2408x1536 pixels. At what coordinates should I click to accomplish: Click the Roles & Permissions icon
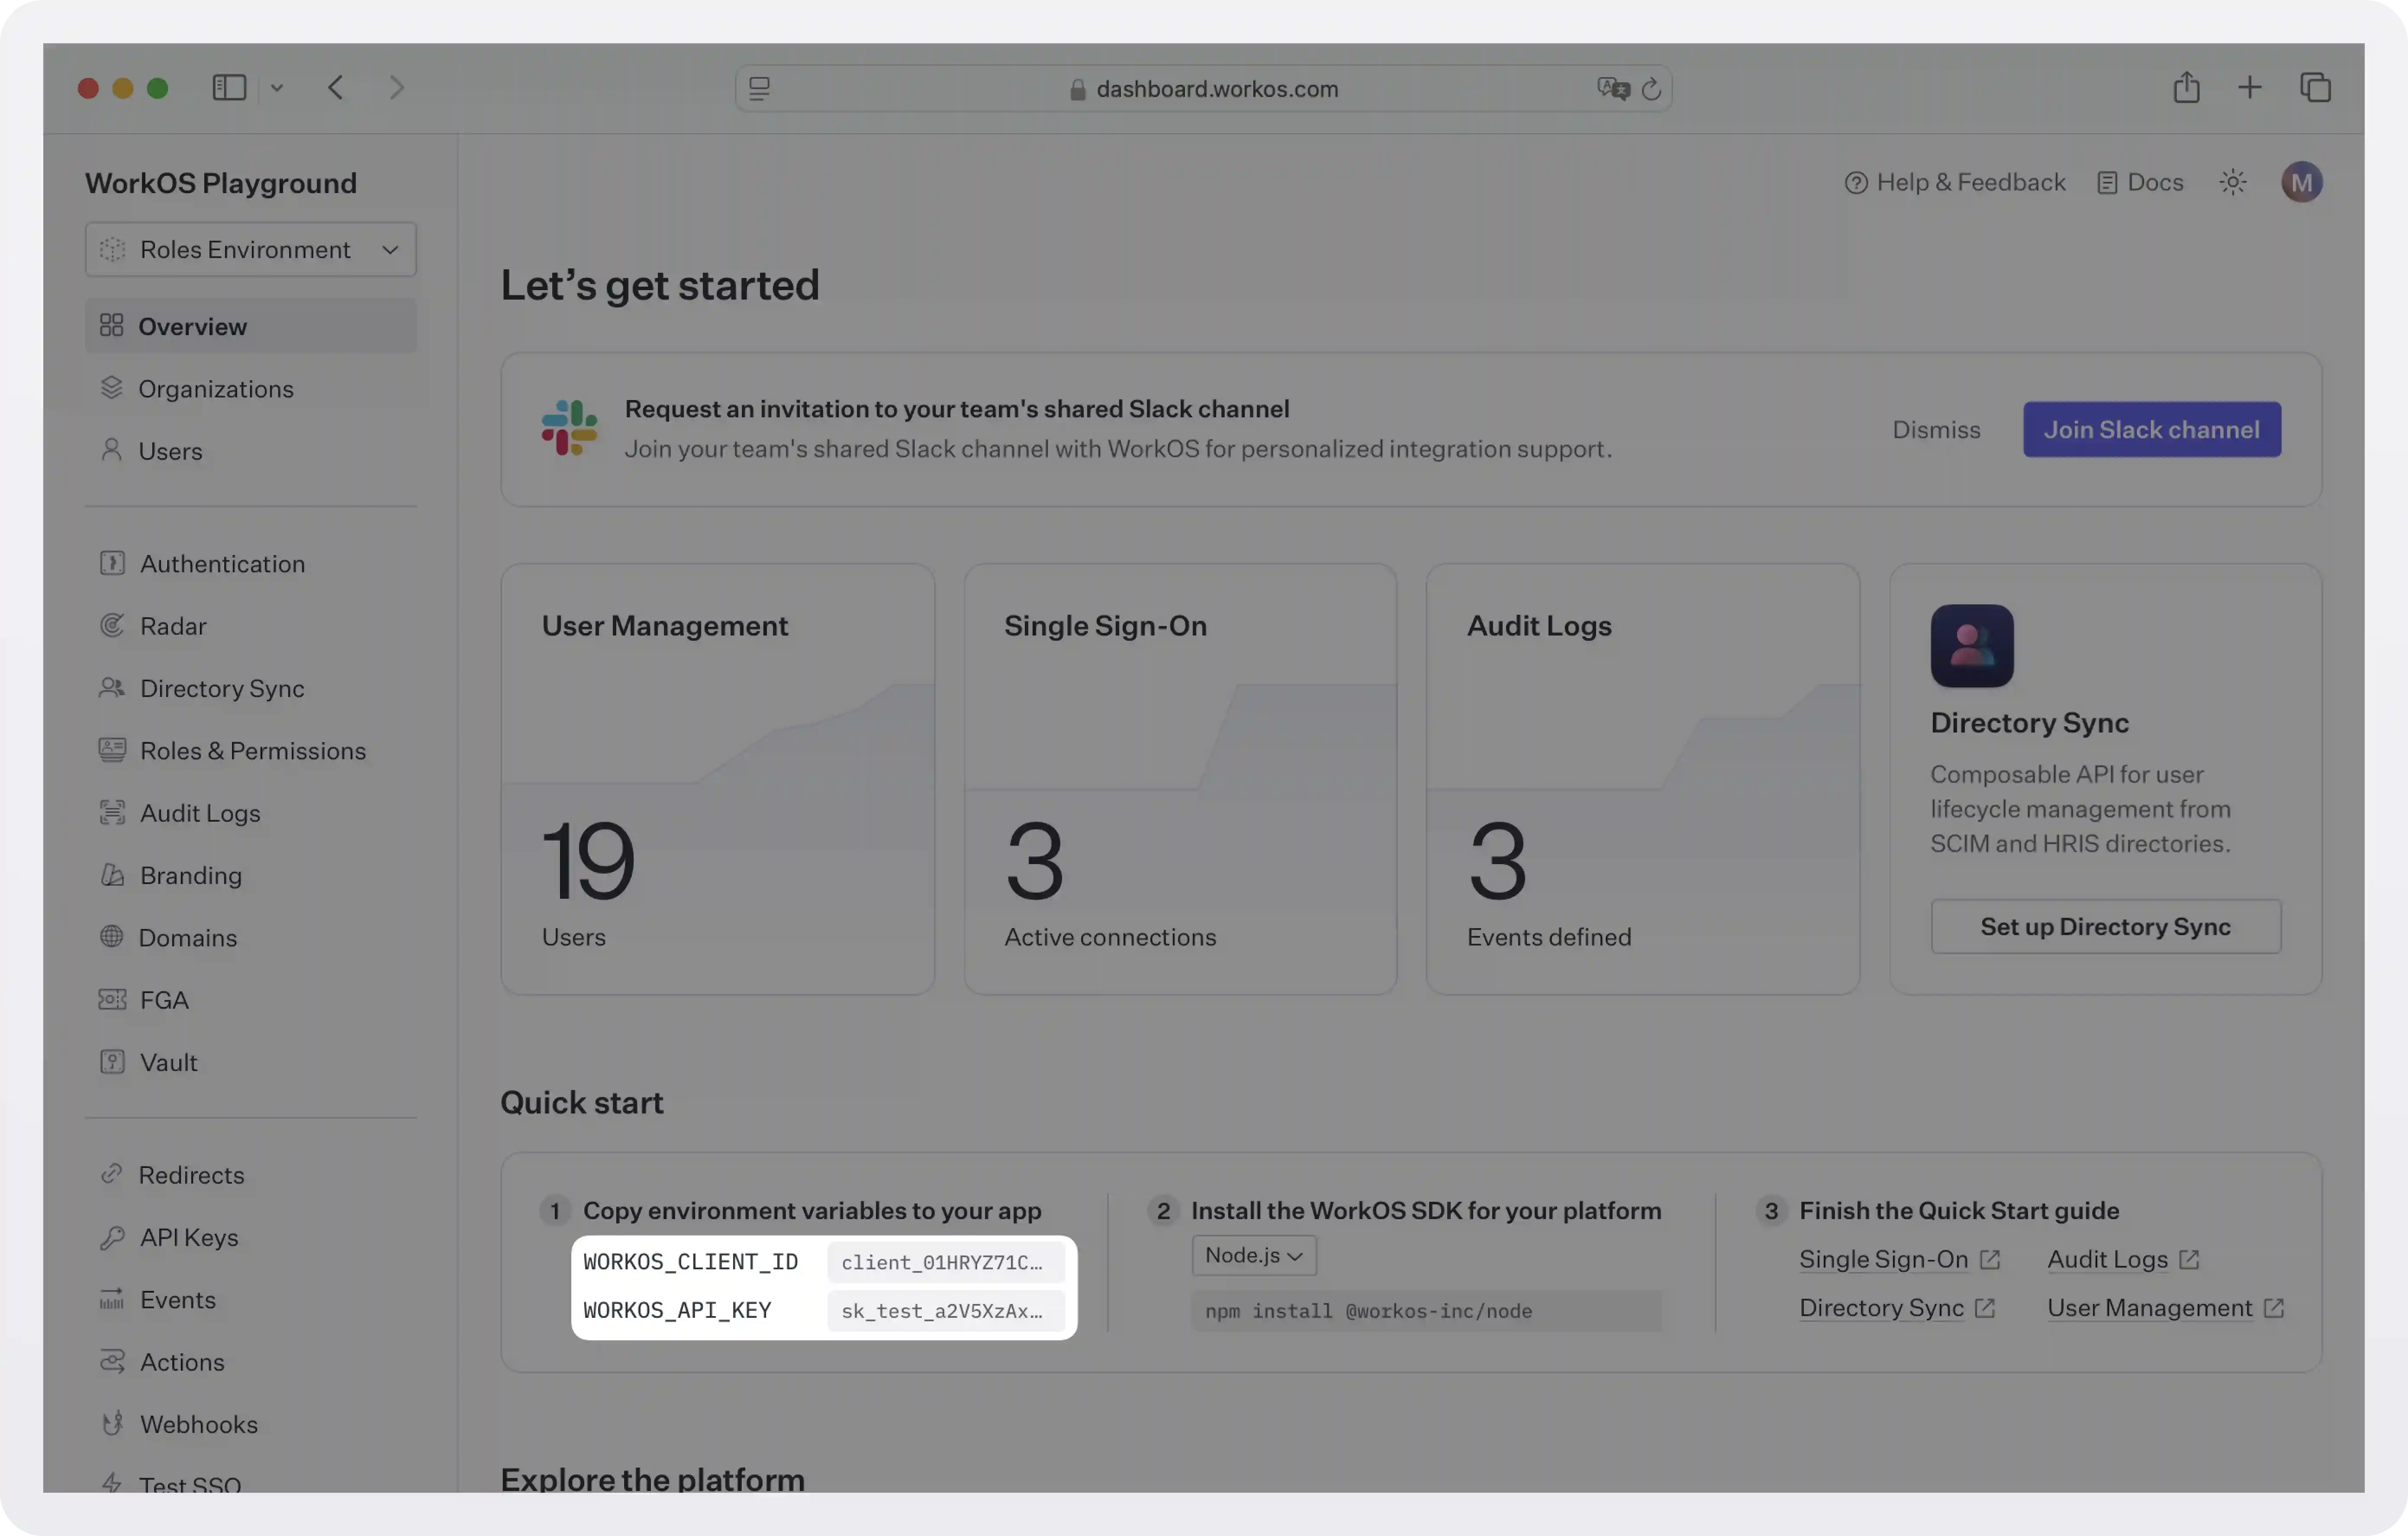coord(112,750)
